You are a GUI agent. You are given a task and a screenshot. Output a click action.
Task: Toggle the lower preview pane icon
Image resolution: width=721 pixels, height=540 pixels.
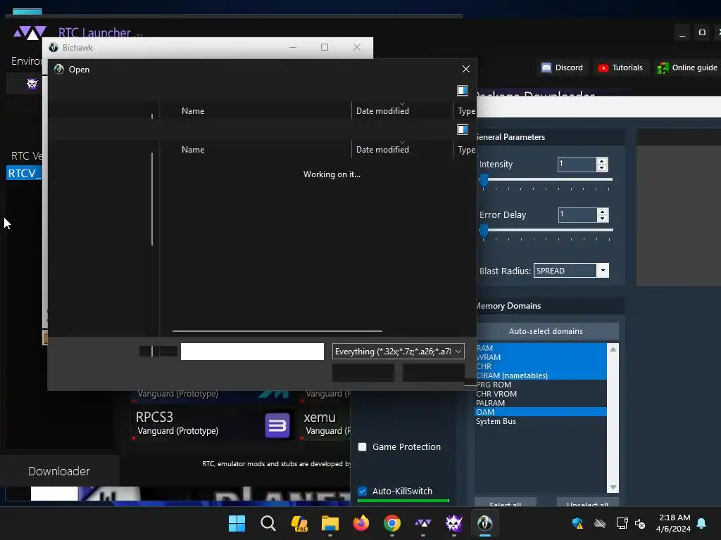[x=463, y=129]
